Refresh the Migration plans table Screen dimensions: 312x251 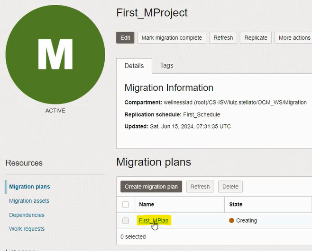200,187
